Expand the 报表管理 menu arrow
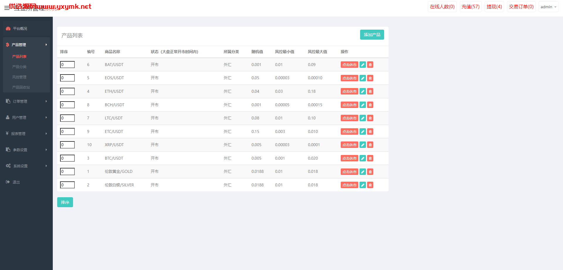Screen dimensions: 563x270 pyautogui.click(x=46, y=134)
